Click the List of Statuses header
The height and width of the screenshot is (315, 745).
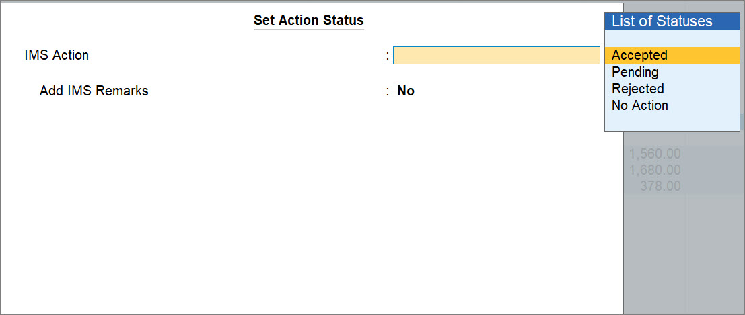point(662,21)
